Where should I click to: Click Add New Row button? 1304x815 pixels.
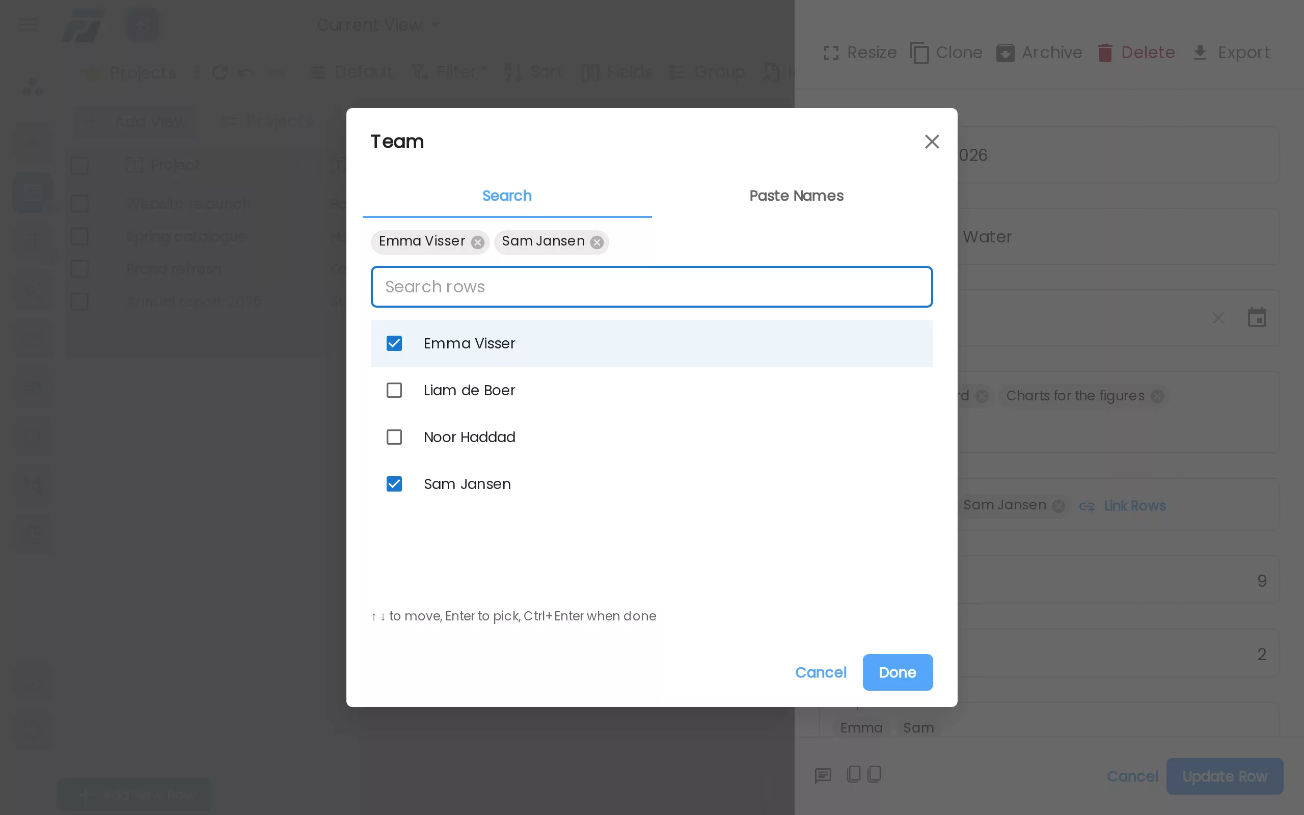coord(134,795)
